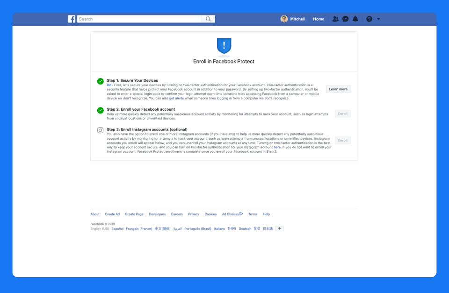Open the Friend Requests icon

[x=335, y=19]
